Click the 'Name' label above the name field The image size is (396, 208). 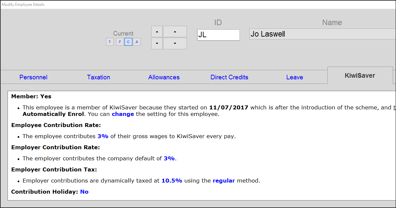point(332,23)
